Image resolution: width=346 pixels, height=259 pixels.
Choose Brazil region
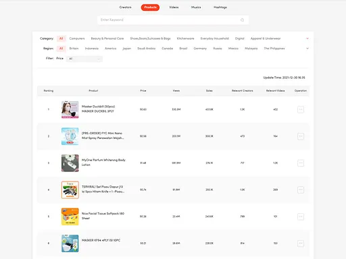point(183,49)
